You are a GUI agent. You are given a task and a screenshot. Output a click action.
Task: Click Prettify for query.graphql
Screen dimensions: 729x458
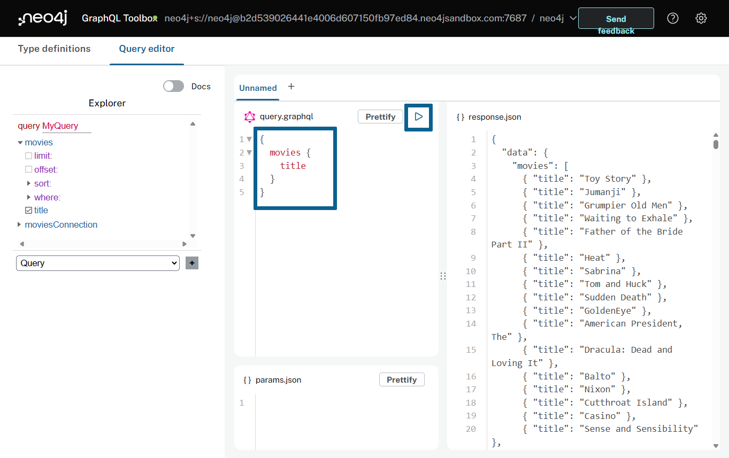coord(380,117)
